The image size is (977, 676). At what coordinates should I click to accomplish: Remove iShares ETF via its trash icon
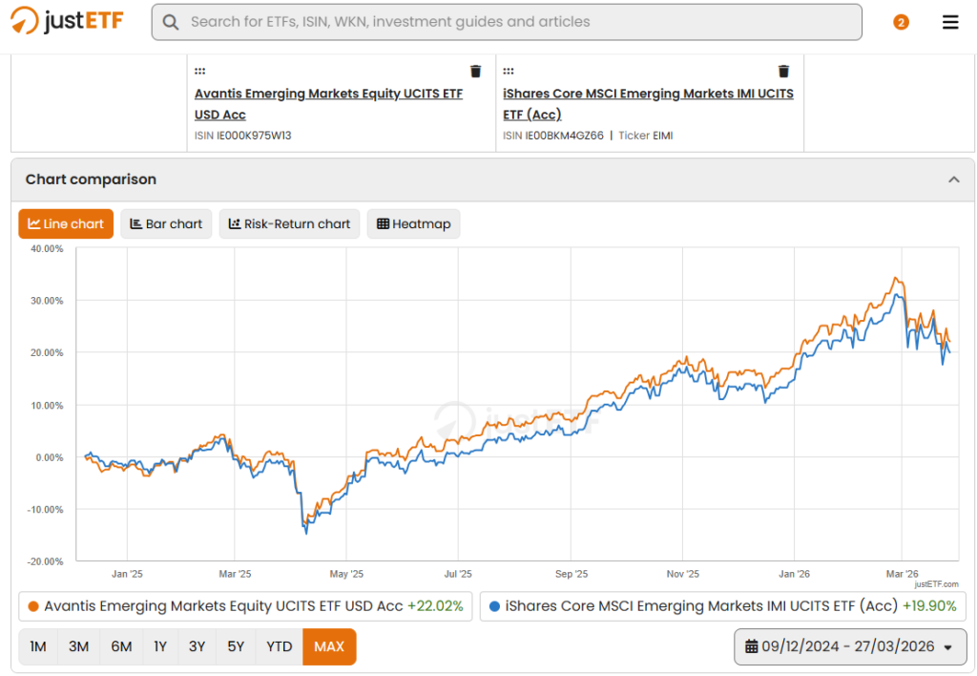pyautogui.click(x=784, y=71)
